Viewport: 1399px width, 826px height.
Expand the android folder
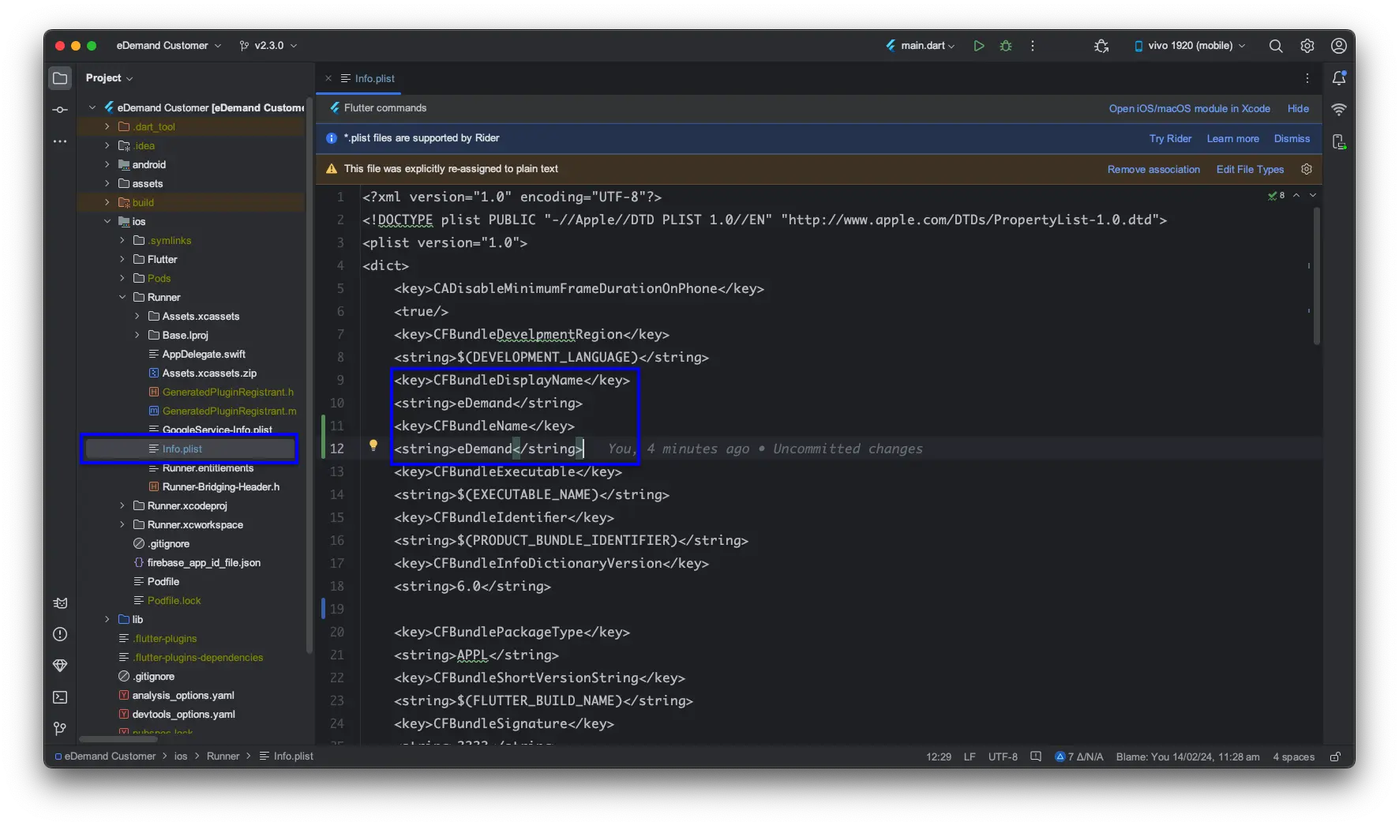pos(107,164)
